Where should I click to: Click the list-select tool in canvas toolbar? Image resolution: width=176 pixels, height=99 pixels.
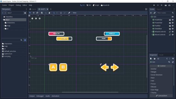[x=42, y=13]
